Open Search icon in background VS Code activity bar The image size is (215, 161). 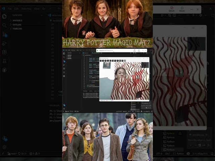click(x=4, y=25)
